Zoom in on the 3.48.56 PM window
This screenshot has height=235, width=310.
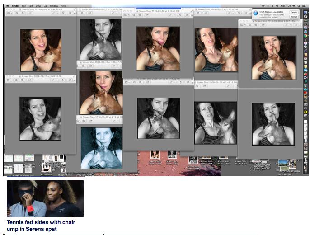click(x=22, y=80)
